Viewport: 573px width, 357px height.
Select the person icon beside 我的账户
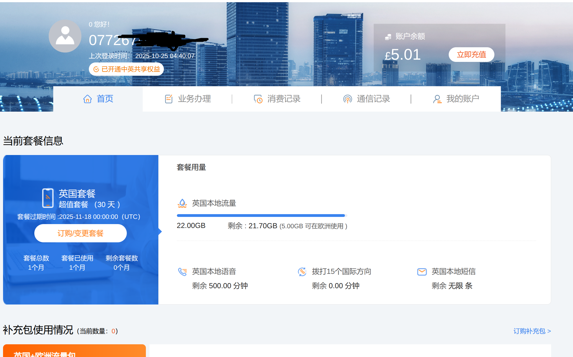click(x=437, y=99)
